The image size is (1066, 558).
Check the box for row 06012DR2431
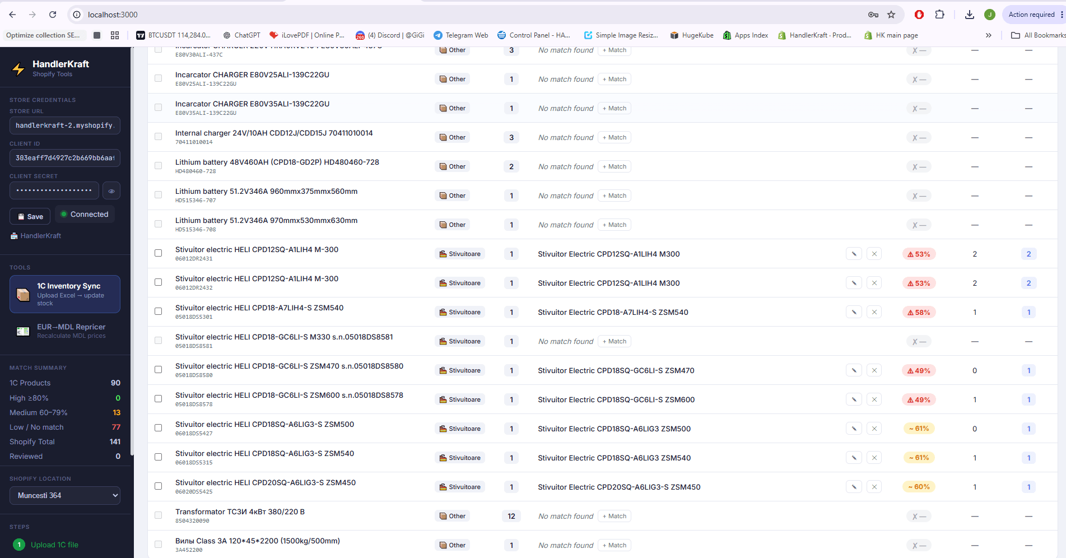(159, 253)
